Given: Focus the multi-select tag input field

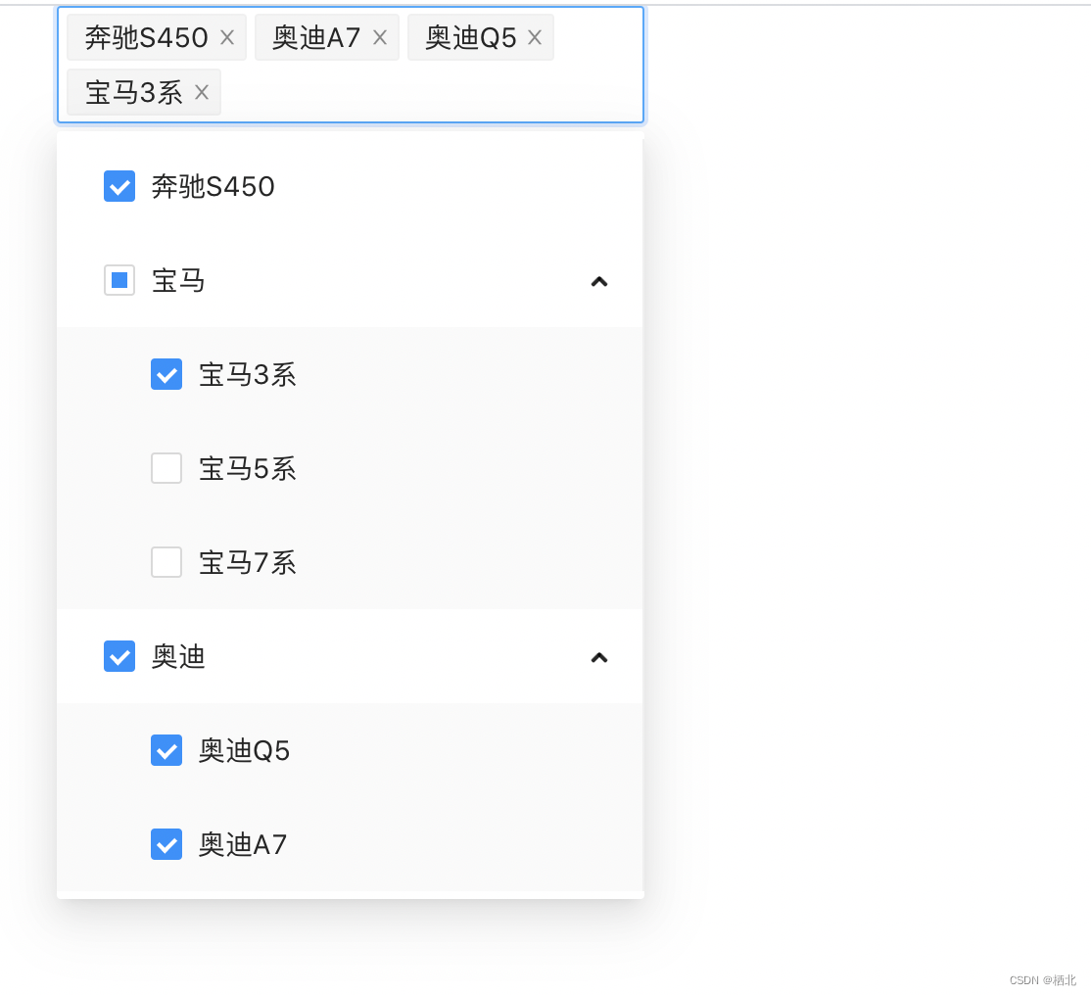Looking at the screenshot, I should (351, 65).
